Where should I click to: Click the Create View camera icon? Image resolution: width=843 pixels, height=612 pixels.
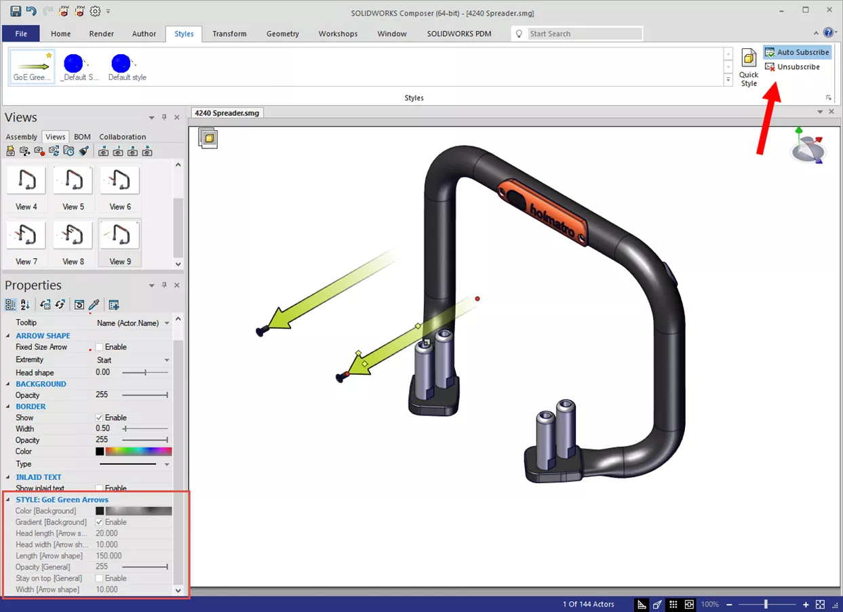point(11,151)
